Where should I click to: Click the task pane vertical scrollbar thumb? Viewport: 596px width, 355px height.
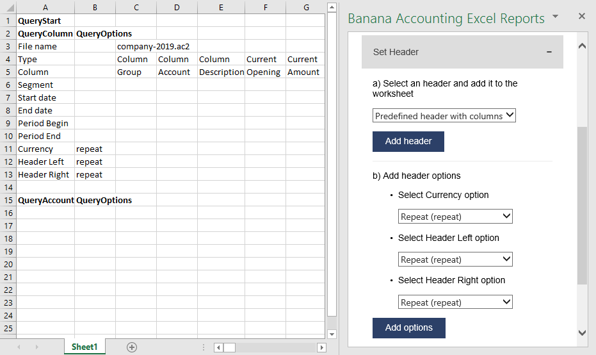[x=582, y=206]
